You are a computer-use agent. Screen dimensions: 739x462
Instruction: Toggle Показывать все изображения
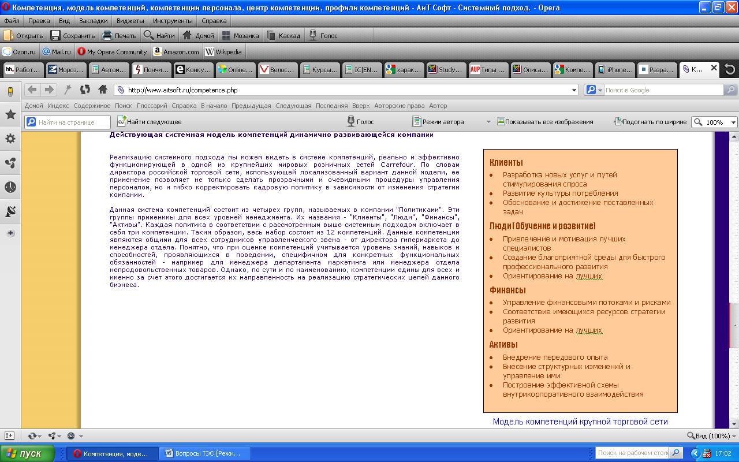click(x=545, y=122)
